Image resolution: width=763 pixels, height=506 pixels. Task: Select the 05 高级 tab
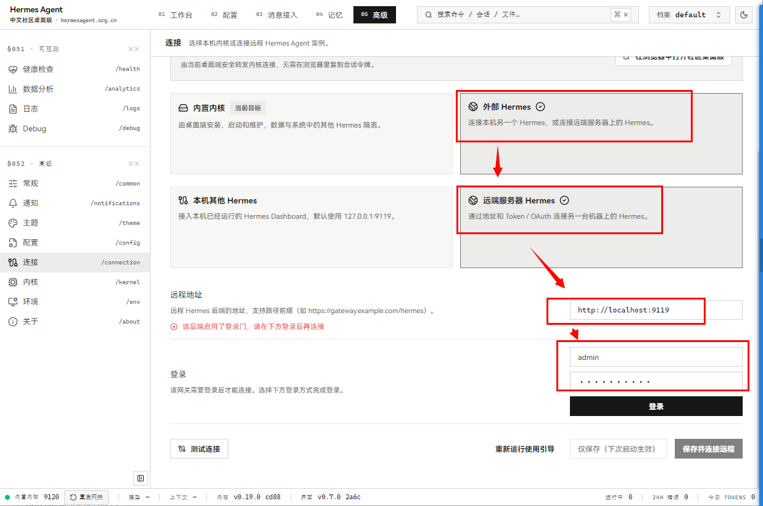tap(374, 15)
